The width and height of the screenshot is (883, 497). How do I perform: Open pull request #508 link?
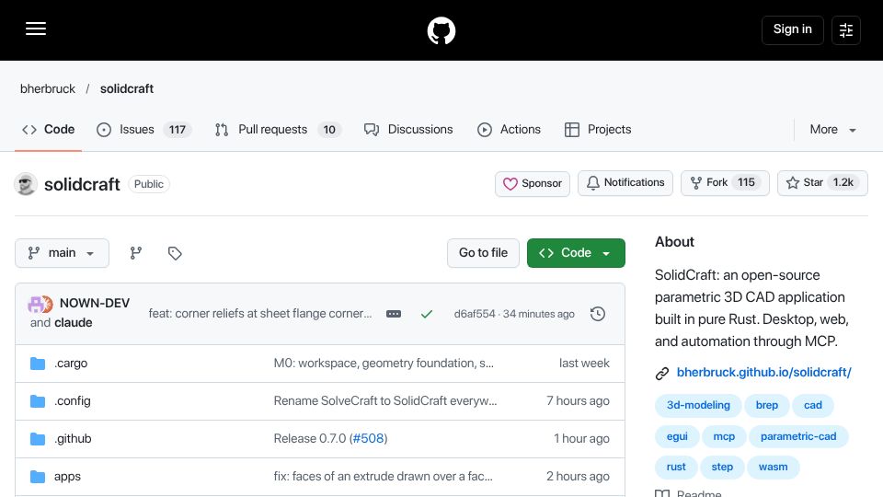point(368,439)
